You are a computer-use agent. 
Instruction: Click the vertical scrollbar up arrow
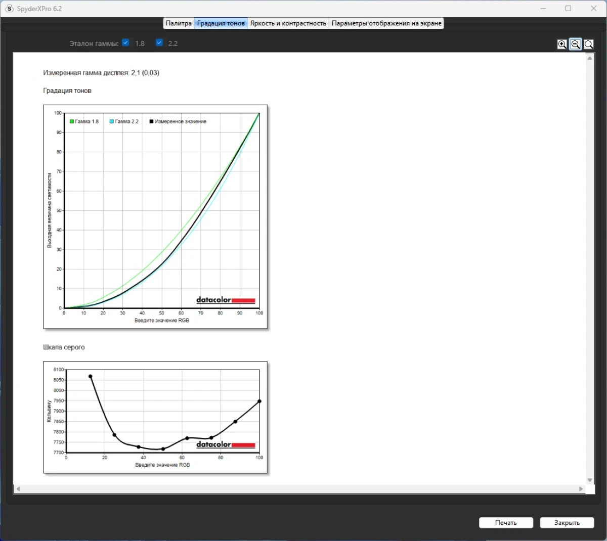coord(590,58)
